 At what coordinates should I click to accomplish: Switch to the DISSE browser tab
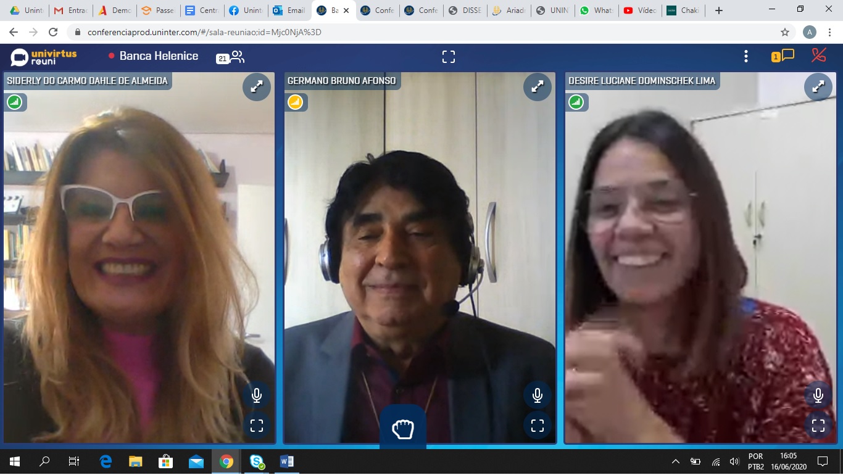coord(466,10)
